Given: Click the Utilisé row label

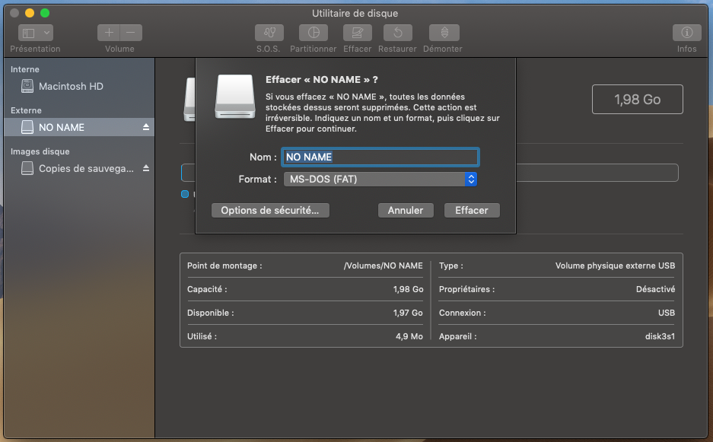Looking at the screenshot, I should [x=202, y=336].
